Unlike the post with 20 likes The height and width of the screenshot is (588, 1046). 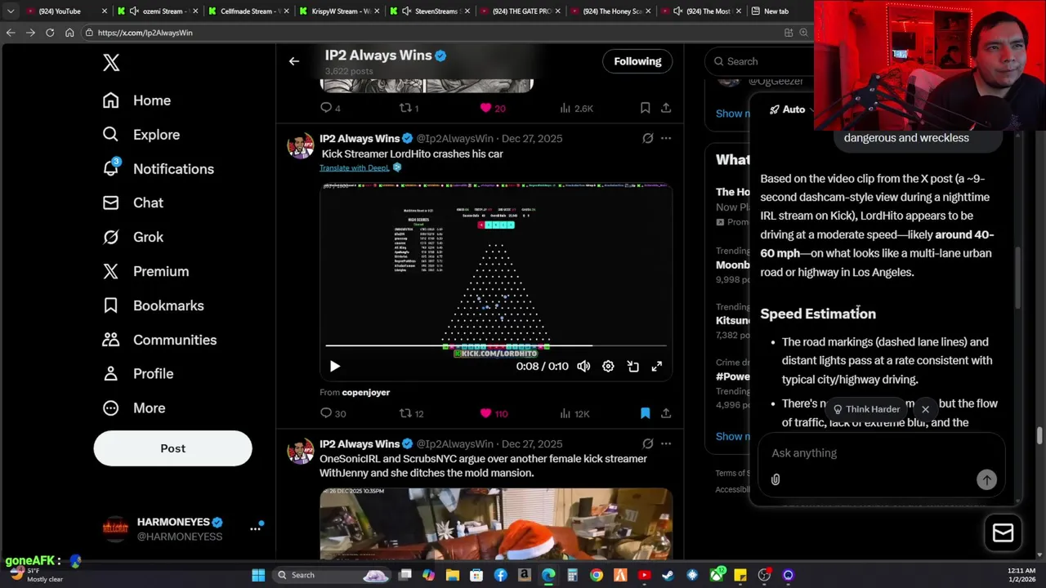click(x=486, y=108)
